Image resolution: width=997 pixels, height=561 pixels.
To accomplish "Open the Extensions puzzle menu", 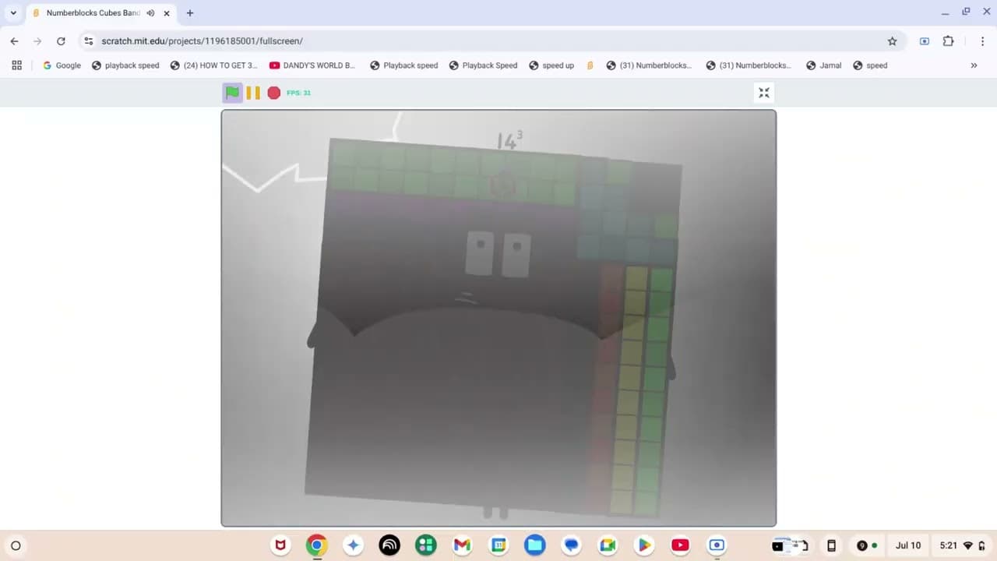I will point(948,41).
